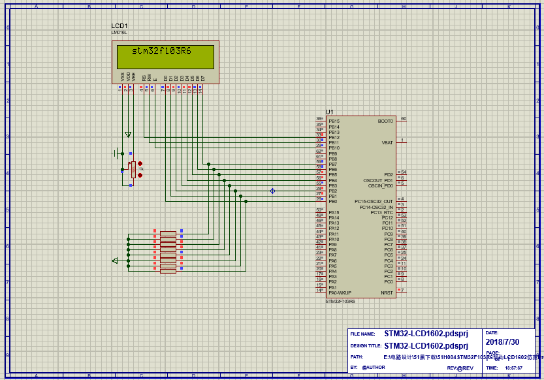Select the resistor pack component

pos(168,253)
